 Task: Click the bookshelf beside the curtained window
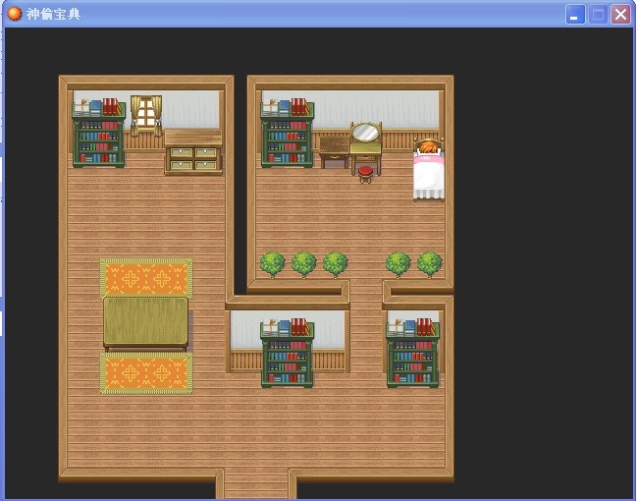tap(98, 133)
